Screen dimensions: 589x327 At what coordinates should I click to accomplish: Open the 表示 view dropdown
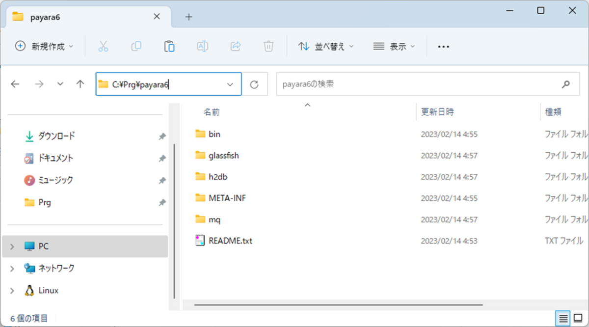pyautogui.click(x=394, y=46)
